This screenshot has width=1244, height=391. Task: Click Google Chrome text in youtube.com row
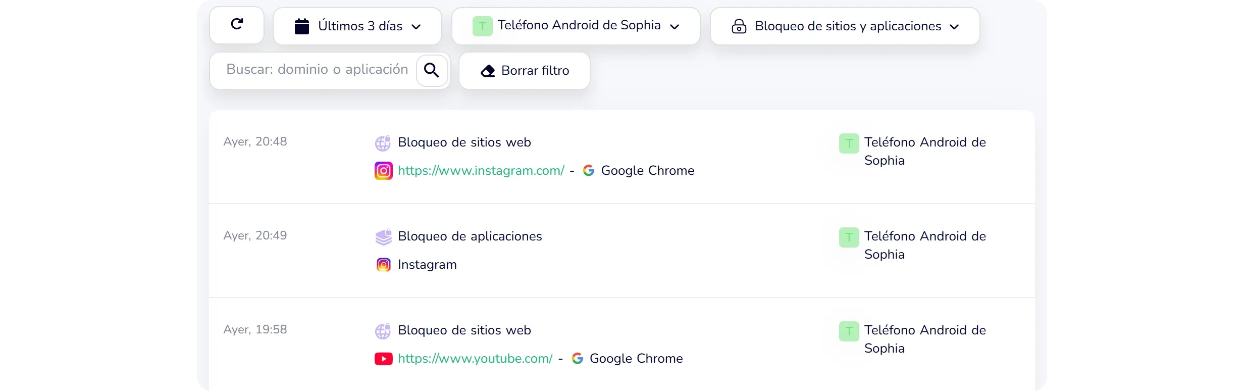pos(636,359)
